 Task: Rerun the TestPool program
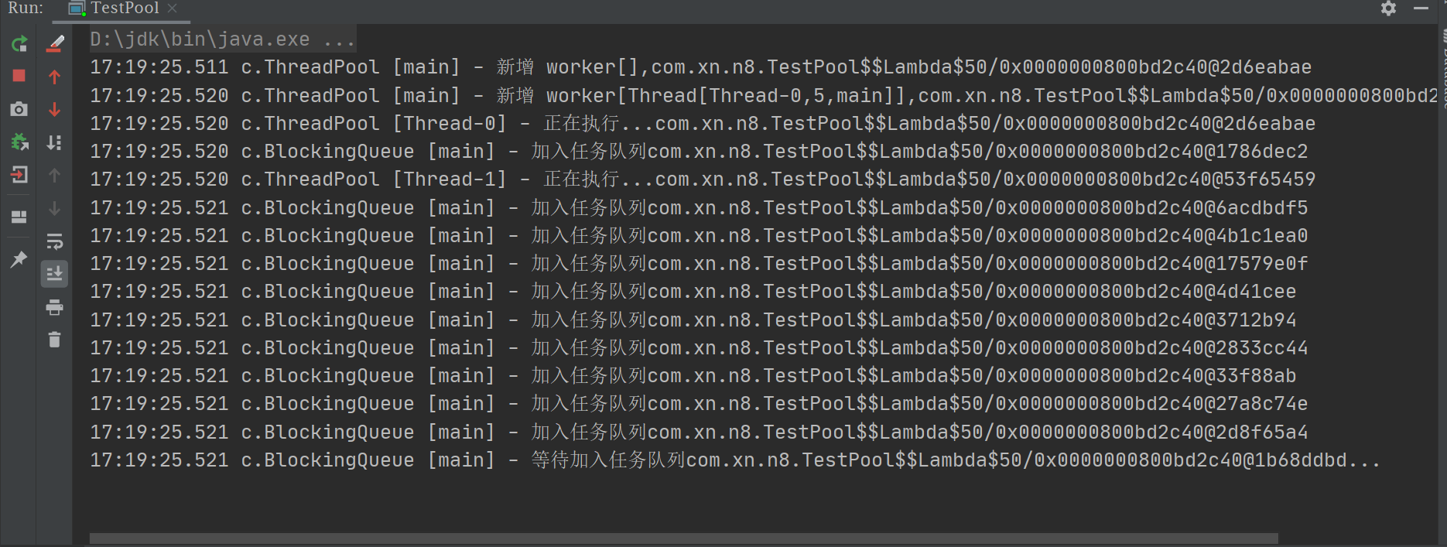click(19, 43)
